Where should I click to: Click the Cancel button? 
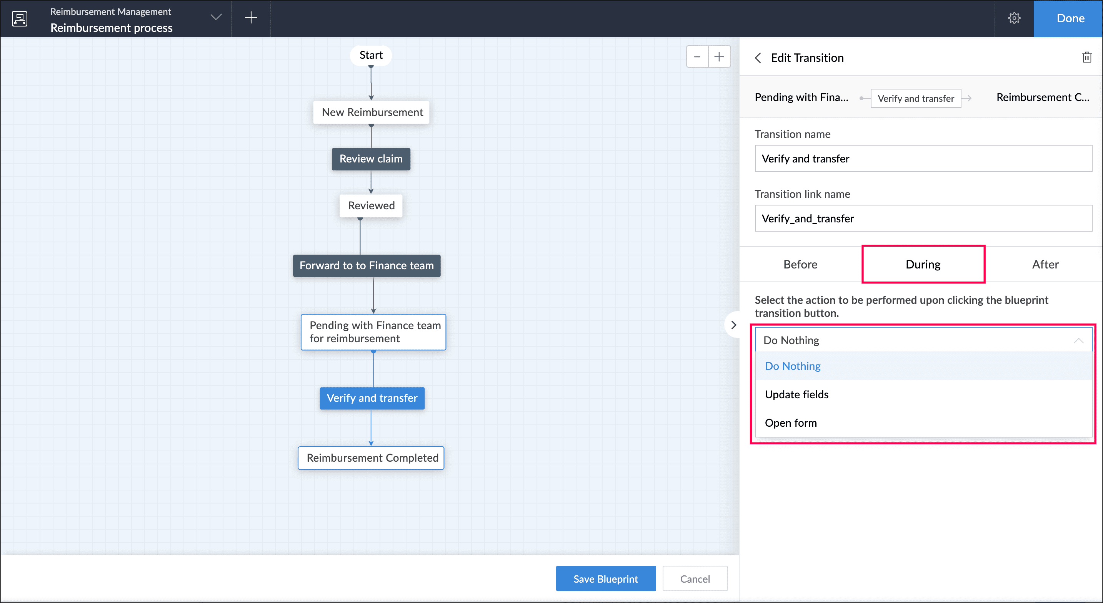pyautogui.click(x=695, y=579)
